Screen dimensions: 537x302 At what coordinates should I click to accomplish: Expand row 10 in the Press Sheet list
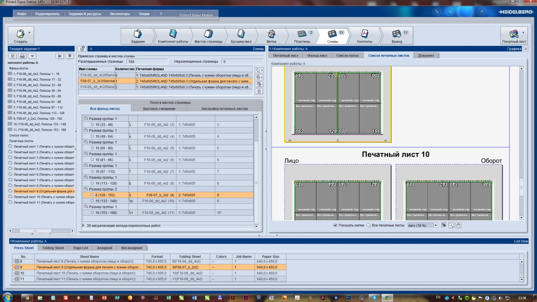pyautogui.click(x=14, y=273)
